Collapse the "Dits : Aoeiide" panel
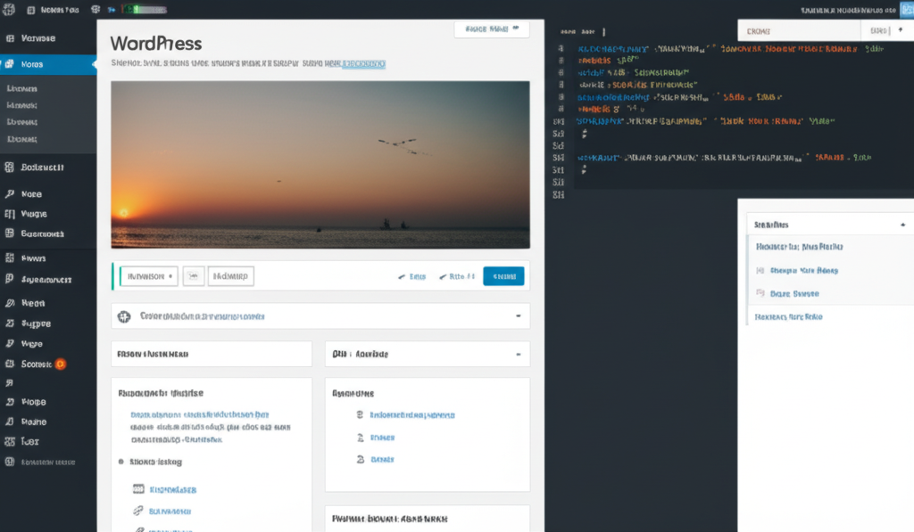The height and width of the screenshot is (532, 914). tap(519, 354)
